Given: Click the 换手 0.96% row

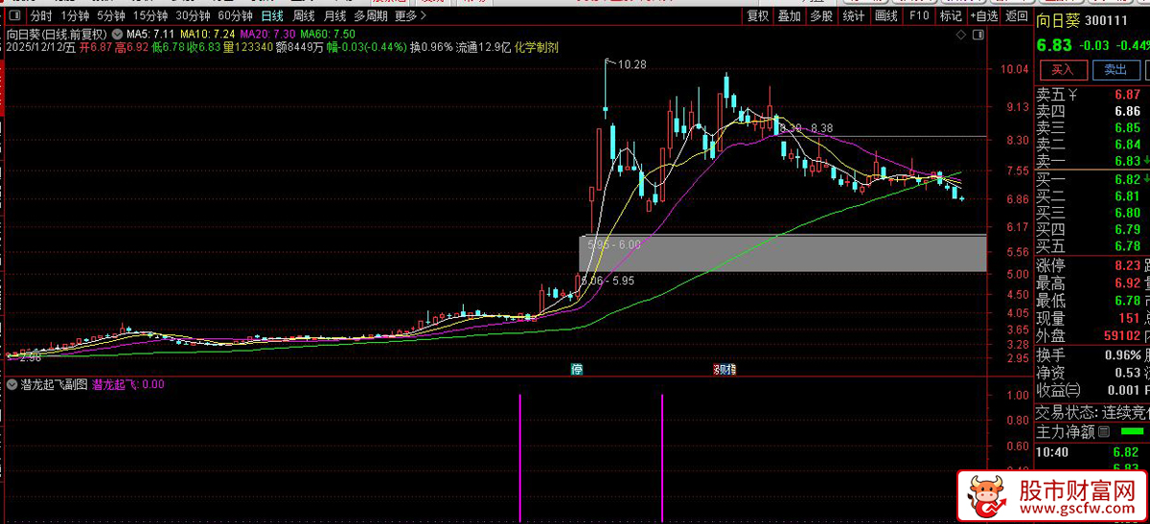Looking at the screenshot, I should click(x=1091, y=354).
